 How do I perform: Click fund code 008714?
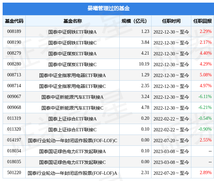[14, 86]
